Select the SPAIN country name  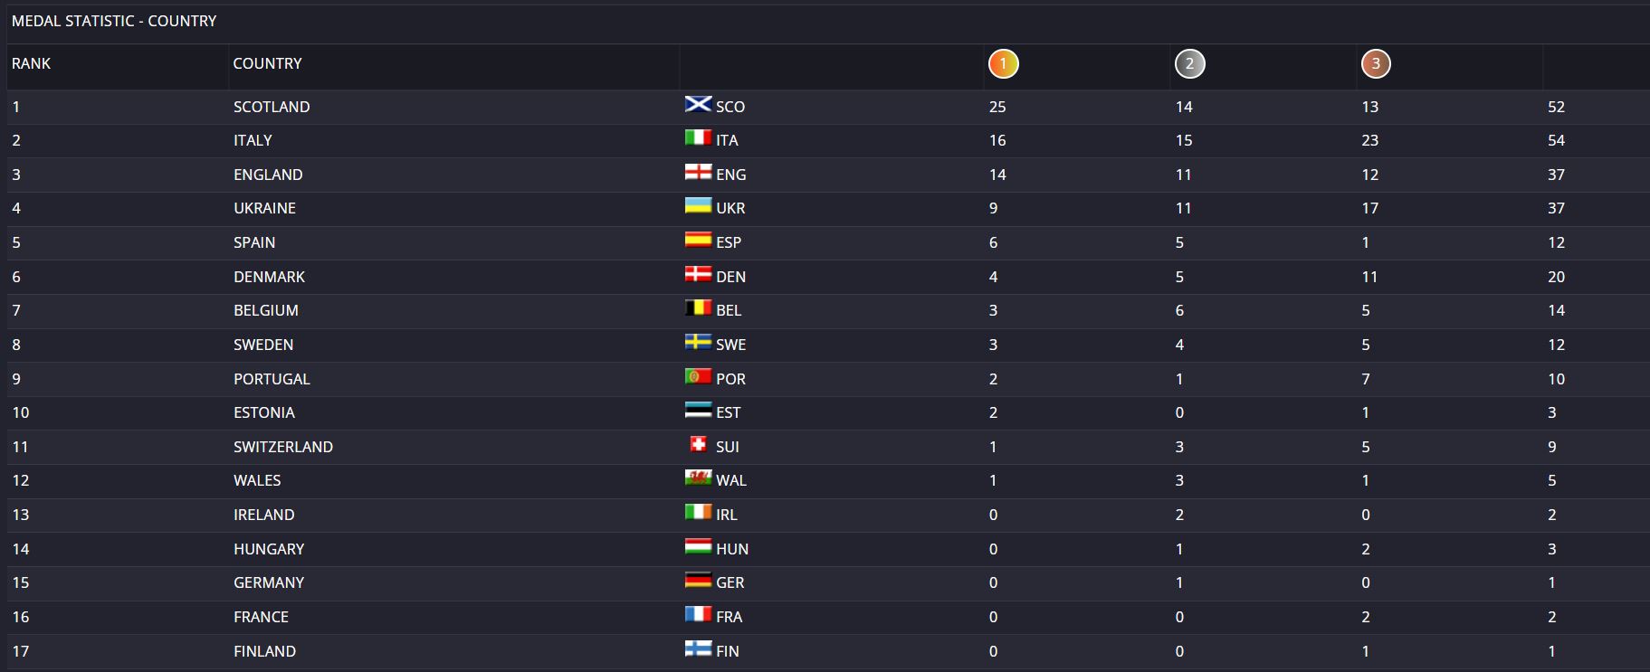coord(254,242)
